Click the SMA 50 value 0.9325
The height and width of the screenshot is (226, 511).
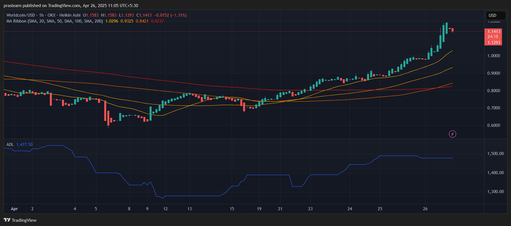(x=127, y=21)
